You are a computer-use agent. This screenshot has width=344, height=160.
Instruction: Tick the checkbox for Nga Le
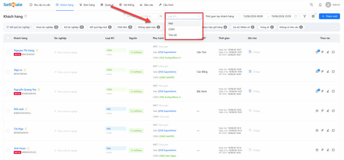tap(8, 72)
